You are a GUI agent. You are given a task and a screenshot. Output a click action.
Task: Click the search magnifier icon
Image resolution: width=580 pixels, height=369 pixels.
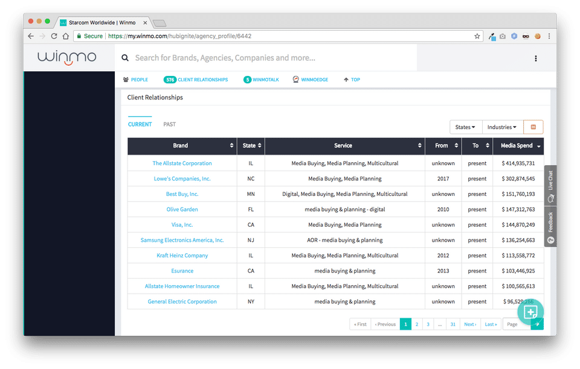(125, 58)
